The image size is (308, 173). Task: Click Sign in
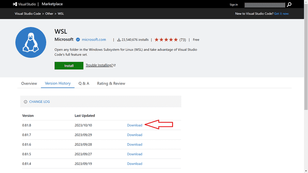pos(234,5)
